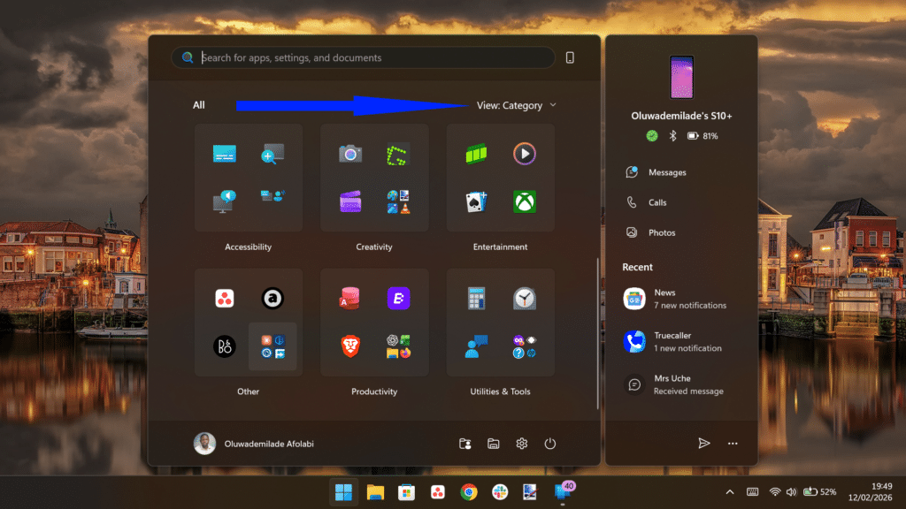Open Google Chrome from the taskbar
Screen dimensions: 906x509
click(468, 492)
